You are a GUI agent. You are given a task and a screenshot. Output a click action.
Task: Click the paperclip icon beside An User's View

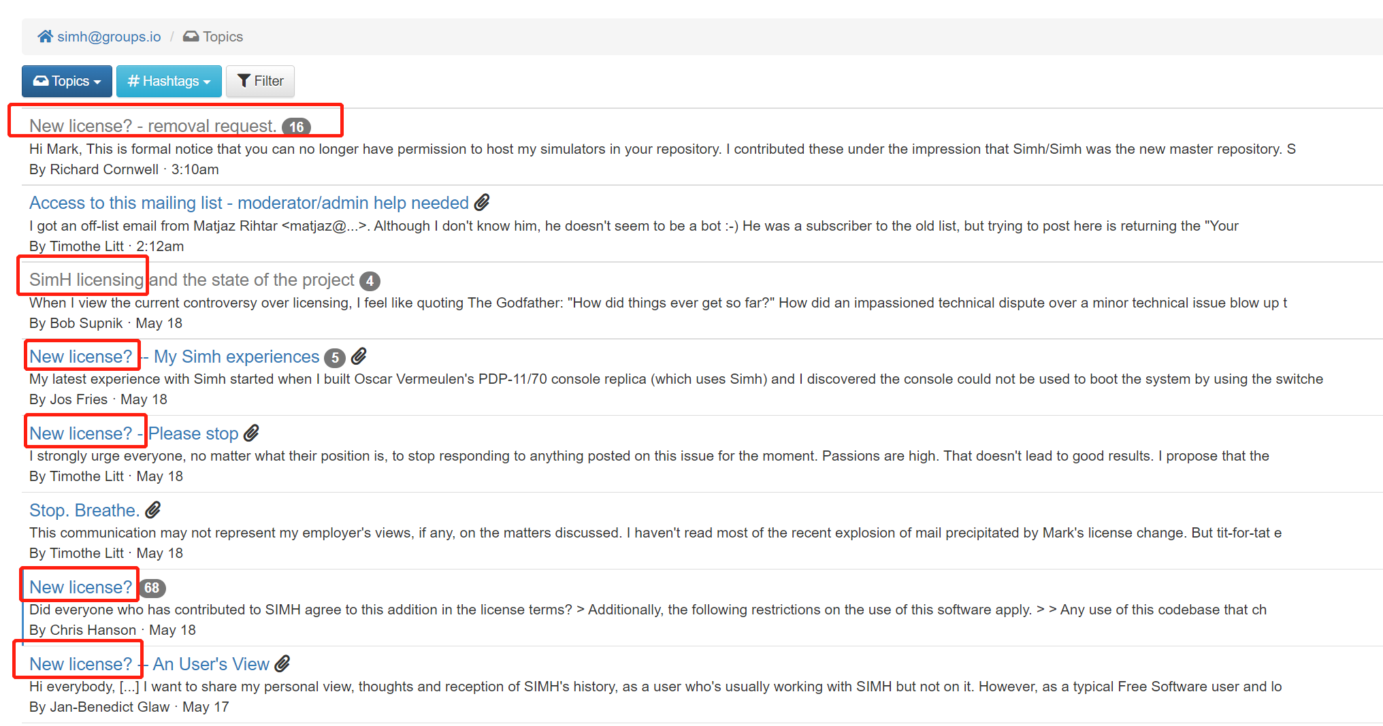click(x=282, y=663)
